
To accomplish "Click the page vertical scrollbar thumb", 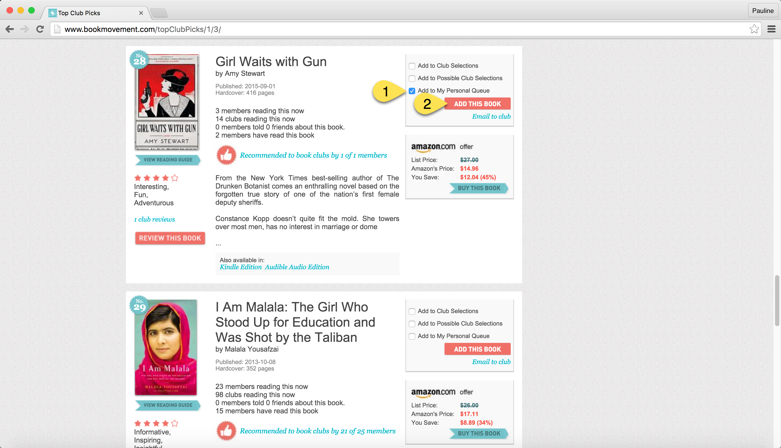I will (777, 300).
